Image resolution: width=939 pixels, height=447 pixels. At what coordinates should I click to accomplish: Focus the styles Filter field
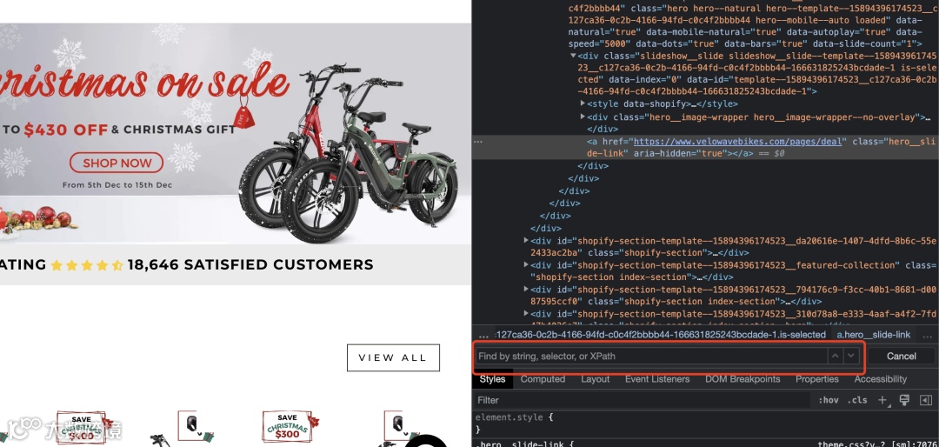click(x=641, y=400)
